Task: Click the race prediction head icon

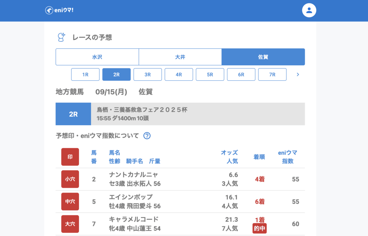Action: (61, 37)
